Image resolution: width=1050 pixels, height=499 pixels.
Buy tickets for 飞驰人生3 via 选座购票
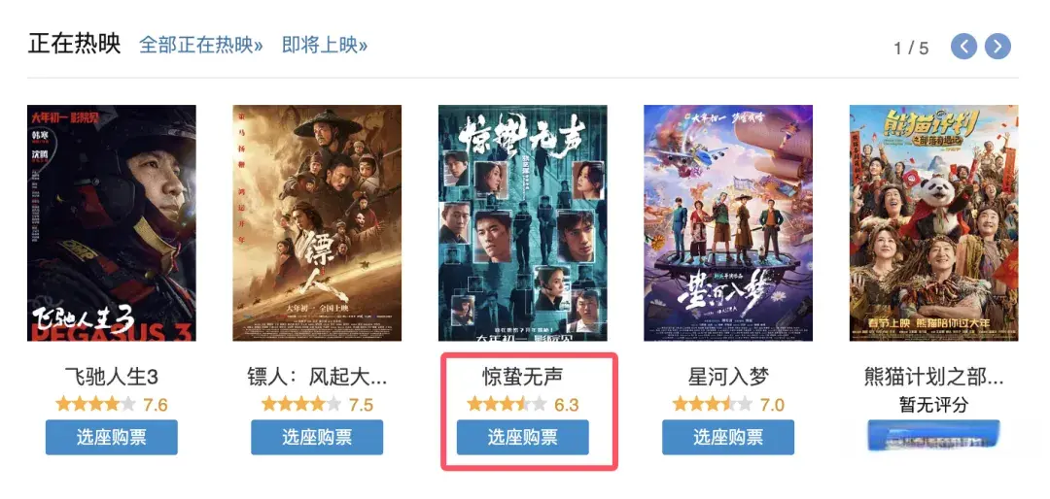point(111,438)
